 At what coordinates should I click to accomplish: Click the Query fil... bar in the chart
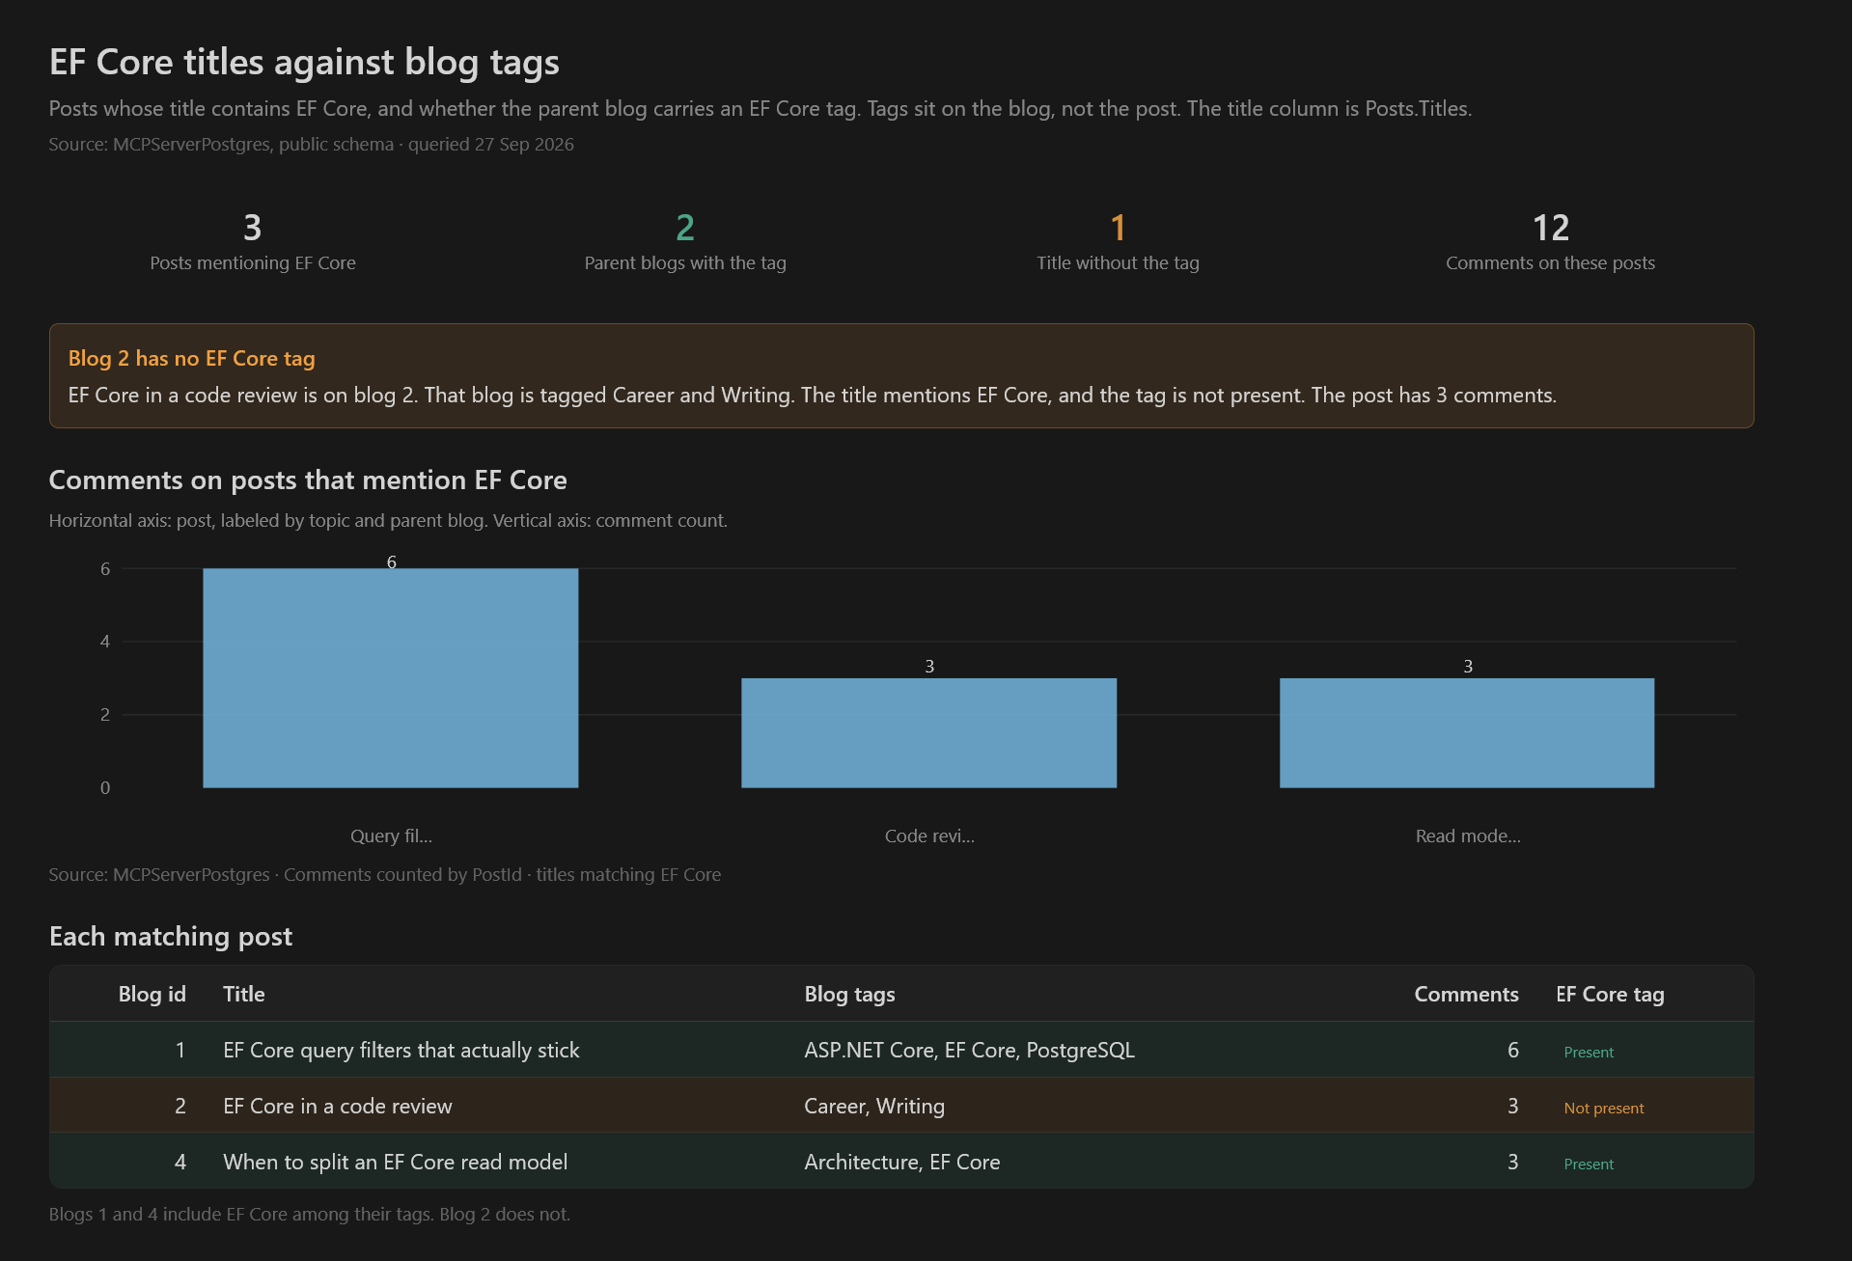[391, 678]
